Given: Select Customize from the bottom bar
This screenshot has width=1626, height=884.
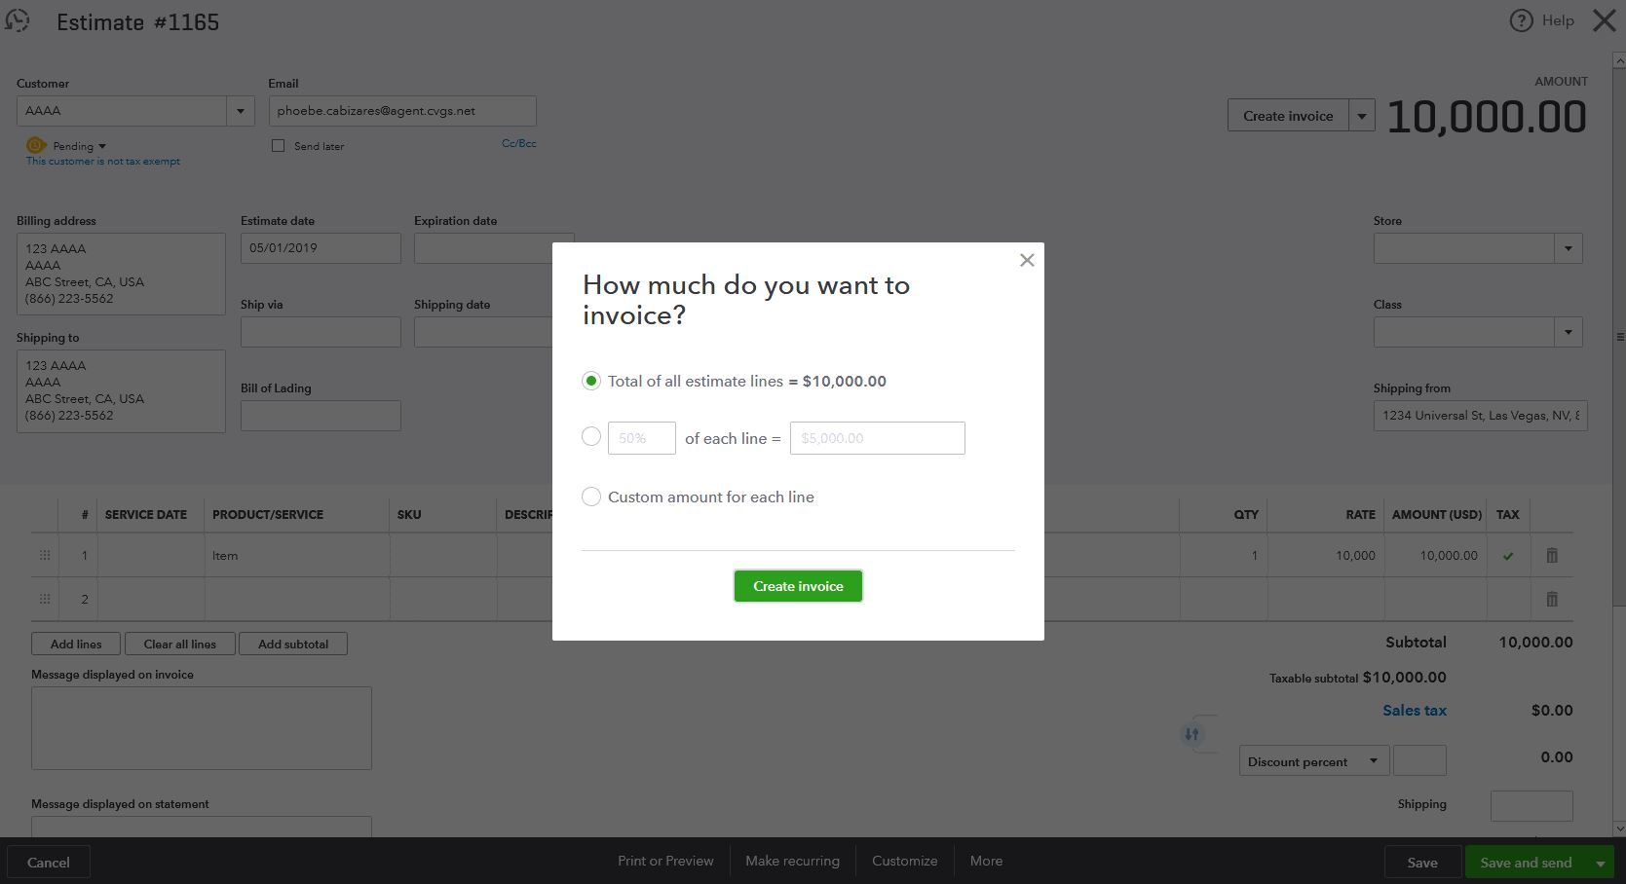Looking at the screenshot, I should pyautogui.click(x=904, y=861).
